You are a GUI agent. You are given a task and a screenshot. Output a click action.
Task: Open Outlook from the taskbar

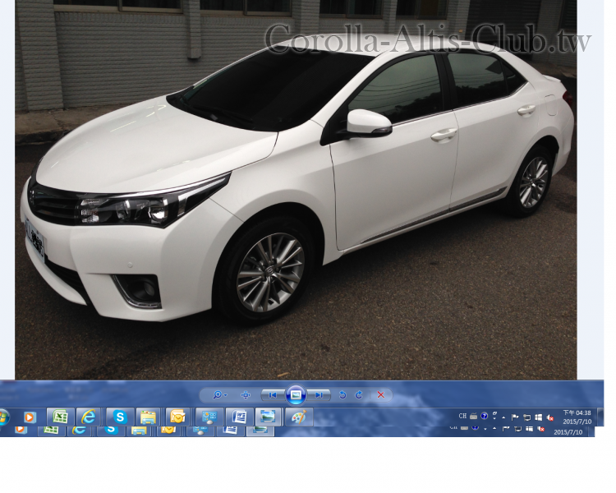[177, 417]
